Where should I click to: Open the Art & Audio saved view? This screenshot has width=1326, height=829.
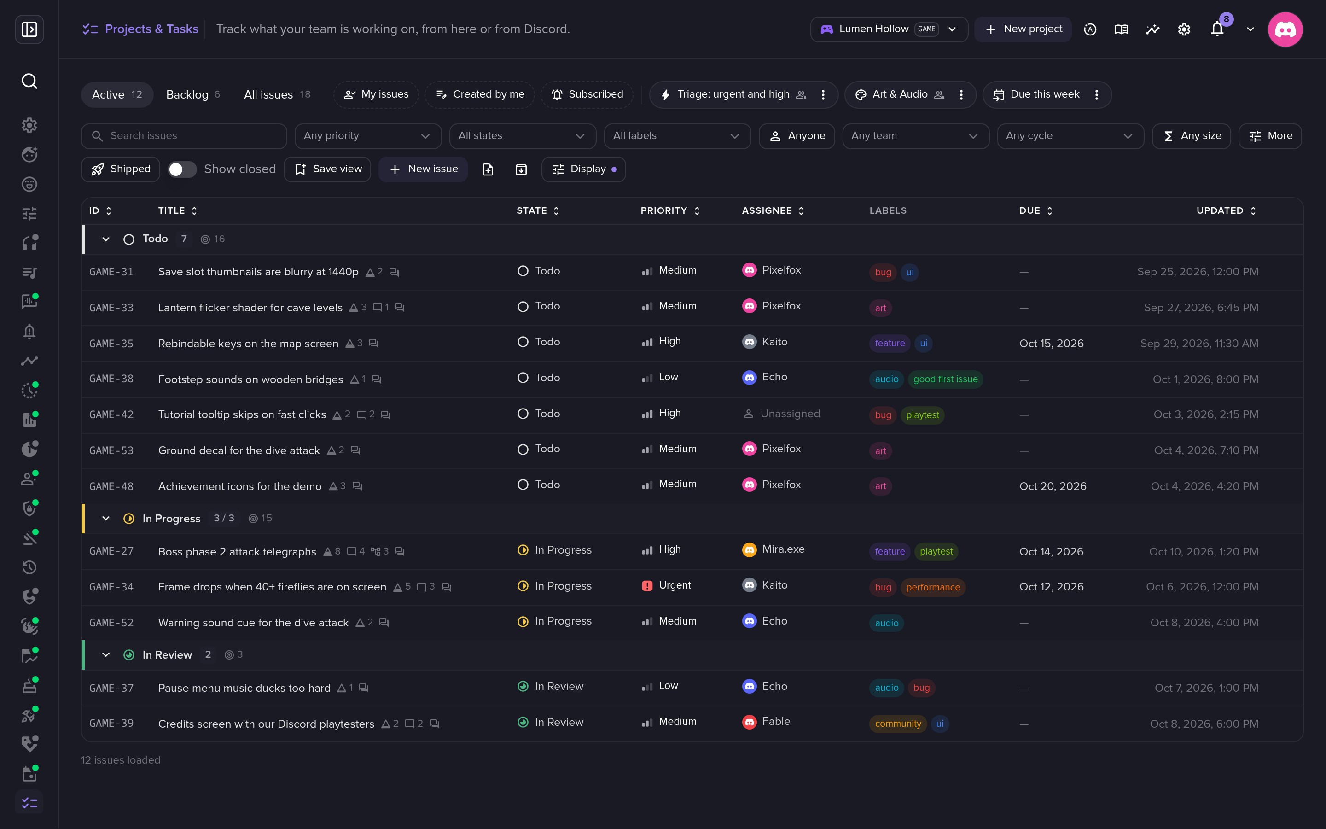pyautogui.click(x=899, y=95)
